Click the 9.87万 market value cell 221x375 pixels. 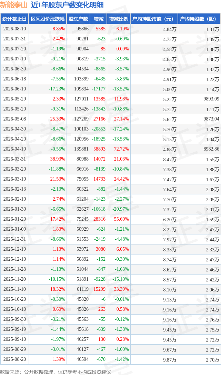(170, 359)
